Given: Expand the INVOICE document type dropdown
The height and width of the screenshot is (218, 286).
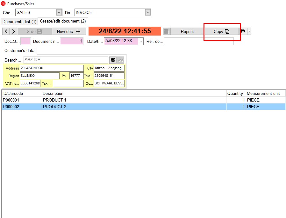Looking at the screenshot, I should pos(148,12).
